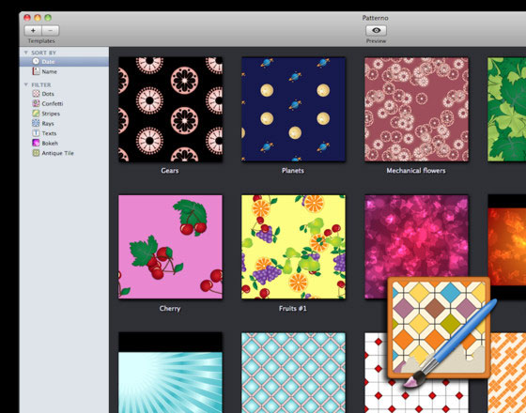Screen dimensions: 526x413
Task: Choose the Antique Tile filter icon
Action: point(36,153)
